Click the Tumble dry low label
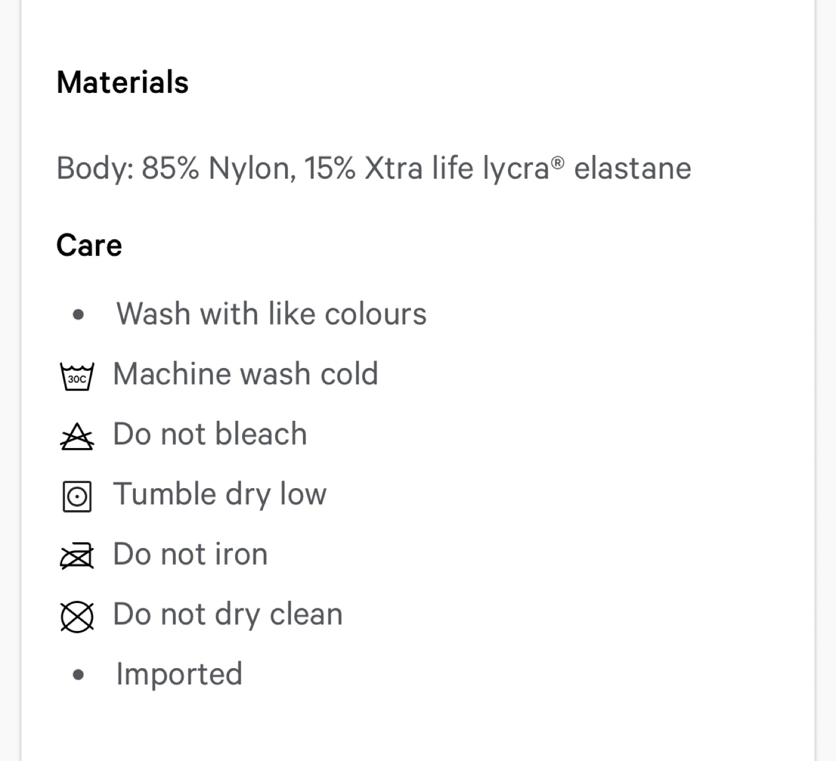The height and width of the screenshot is (761, 836). [x=219, y=495]
